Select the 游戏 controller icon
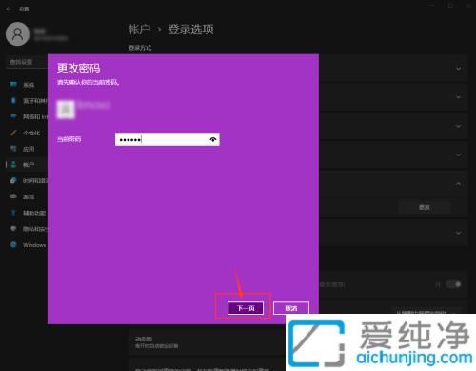Viewport: 476px width, 371px height. 13,196
